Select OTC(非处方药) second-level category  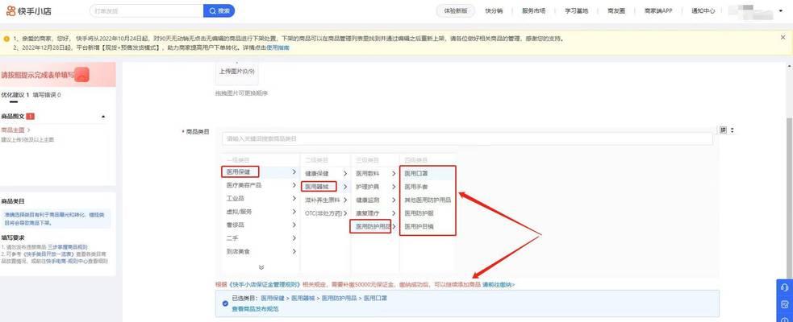[323, 213]
